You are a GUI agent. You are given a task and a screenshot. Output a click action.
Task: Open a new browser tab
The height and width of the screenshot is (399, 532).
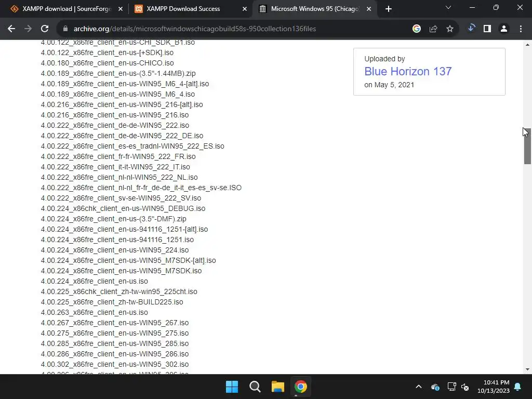(389, 9)
